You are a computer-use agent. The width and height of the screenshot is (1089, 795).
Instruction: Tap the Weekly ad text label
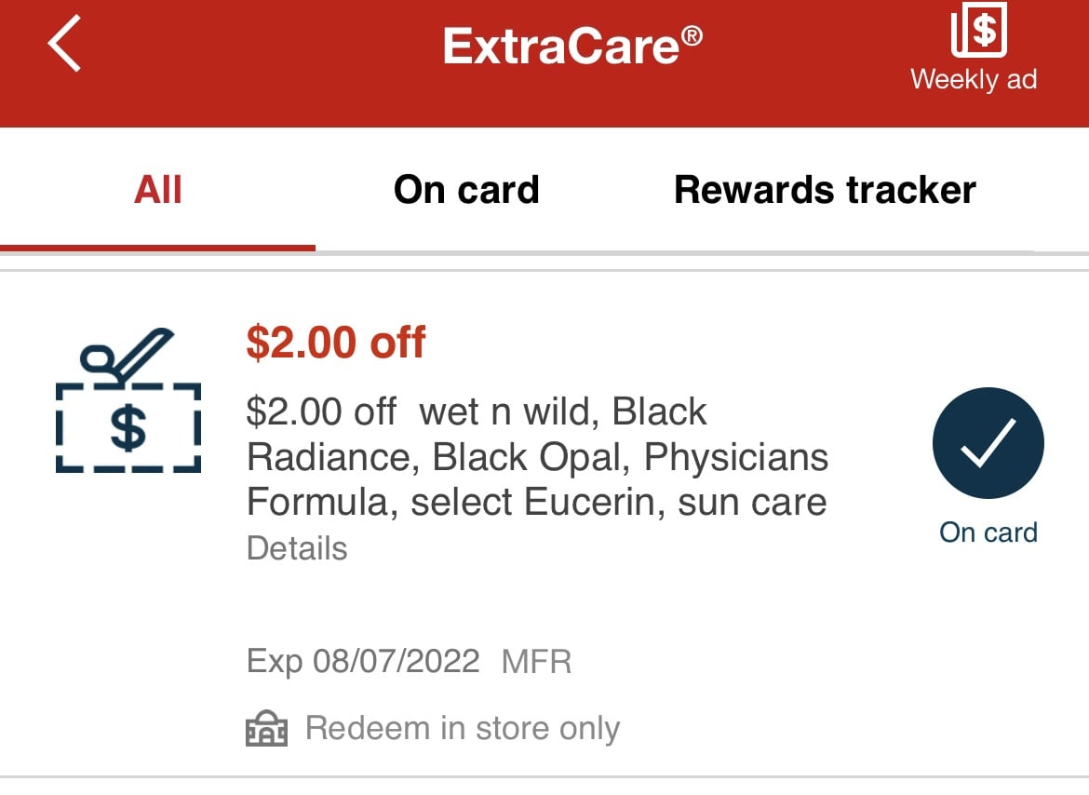pos(974,79)
